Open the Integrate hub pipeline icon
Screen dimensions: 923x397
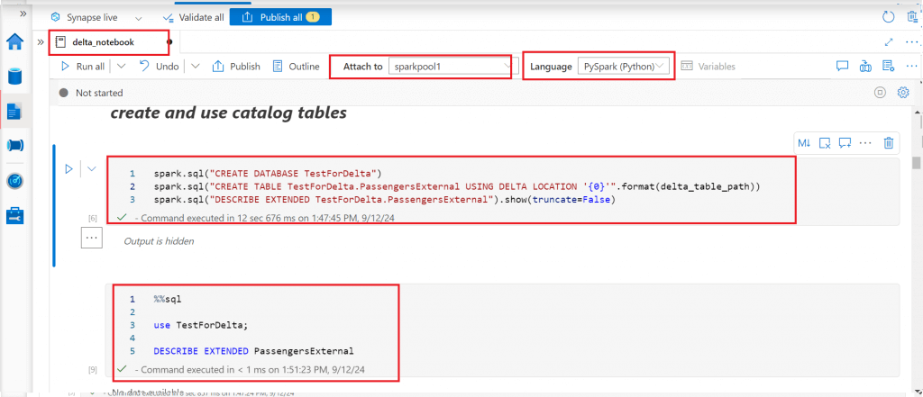pos(14,146)
